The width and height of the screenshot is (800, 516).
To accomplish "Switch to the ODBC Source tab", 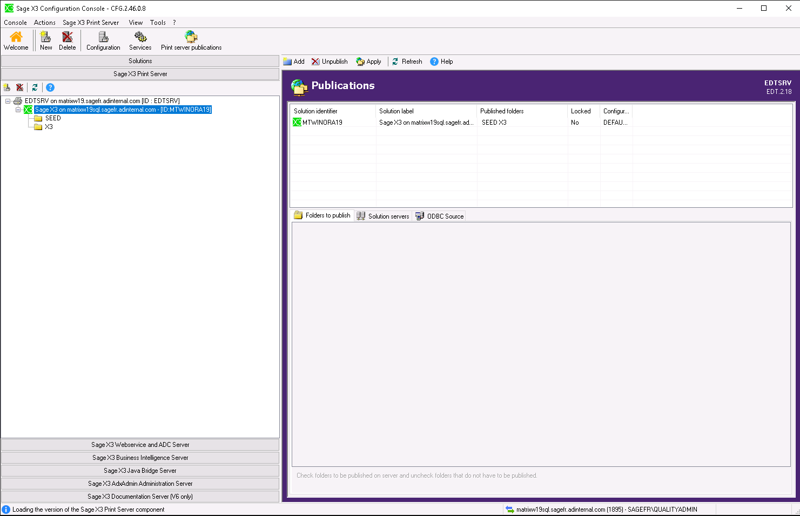I will [x=439, y=216].
